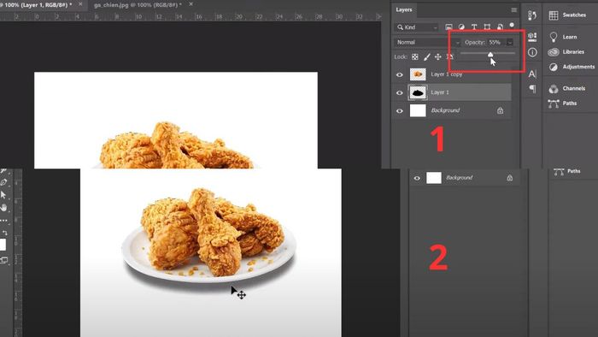Select the Hand tool
The image size is (598, 337).
point(3,208)
